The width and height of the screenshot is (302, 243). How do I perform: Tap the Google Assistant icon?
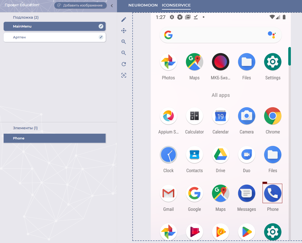272,35
